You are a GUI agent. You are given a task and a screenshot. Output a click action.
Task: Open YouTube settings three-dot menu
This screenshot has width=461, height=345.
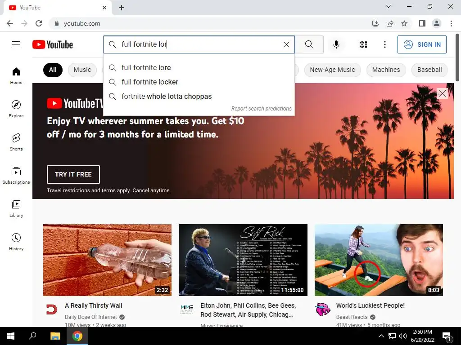pyautogui.click(x=384, y=44)
